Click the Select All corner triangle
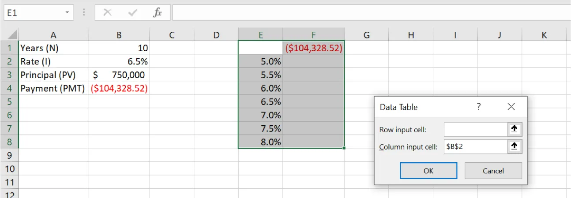The image size is (571, 198). pyautogui.click(x=12, y=35)
